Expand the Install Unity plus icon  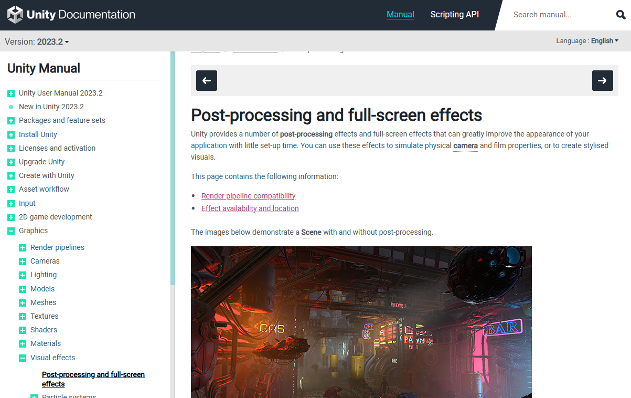11,135
